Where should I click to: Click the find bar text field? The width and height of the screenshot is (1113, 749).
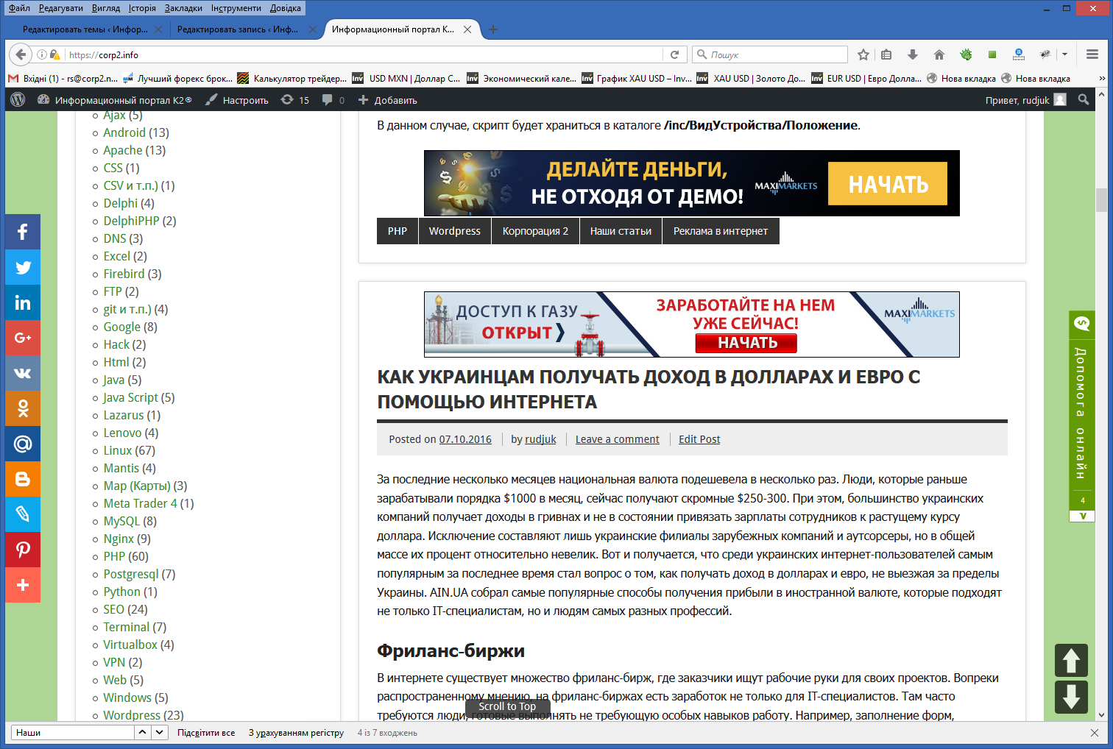pos(73,733)
